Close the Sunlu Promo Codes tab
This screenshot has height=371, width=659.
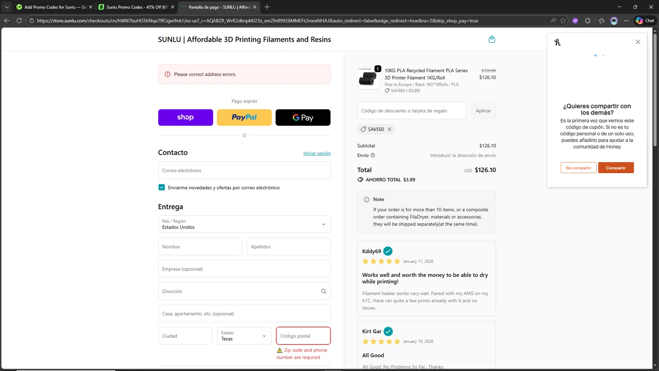pyautogui.click(x=173, y=7)
